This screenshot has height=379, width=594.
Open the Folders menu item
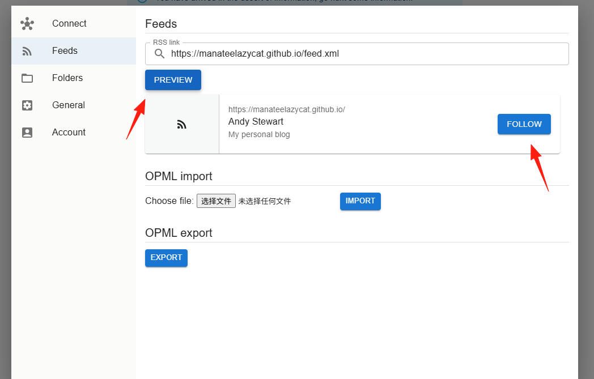(74, 78)
